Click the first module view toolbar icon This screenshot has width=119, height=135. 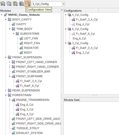[3, 4]
